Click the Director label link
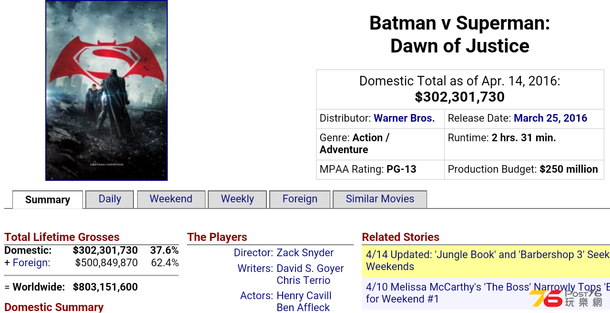Screen dimensions: 610x313 coord(253,253)
